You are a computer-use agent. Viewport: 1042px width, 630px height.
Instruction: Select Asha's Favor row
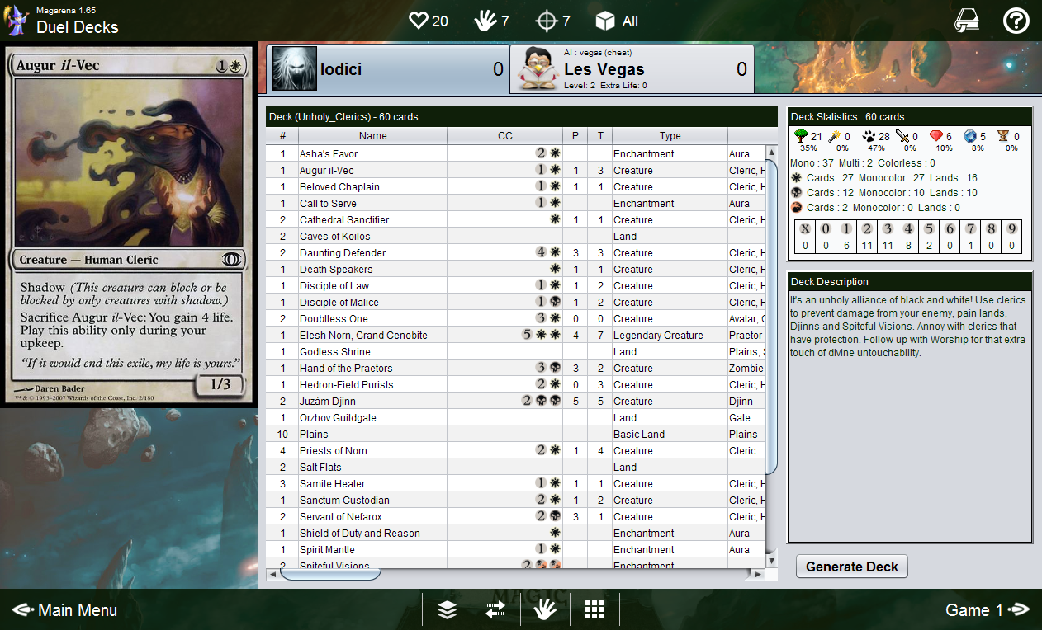[x=516, y=153]
